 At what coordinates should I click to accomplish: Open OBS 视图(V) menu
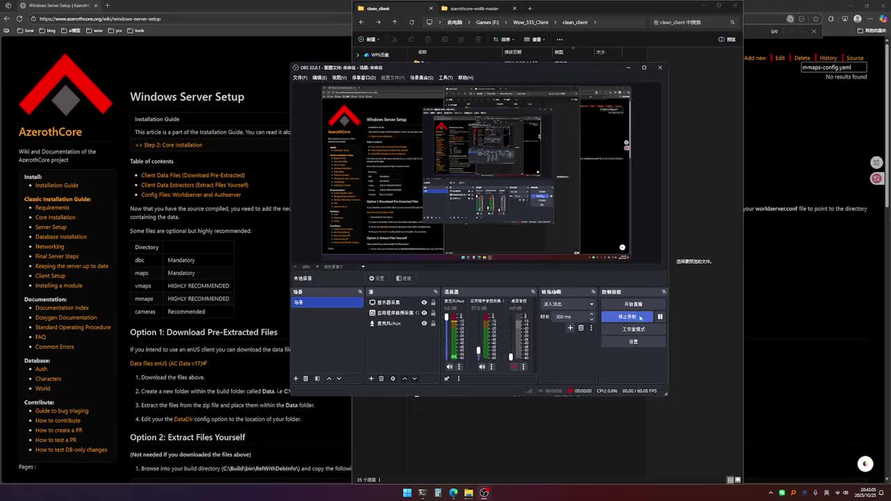coord(339,78)
